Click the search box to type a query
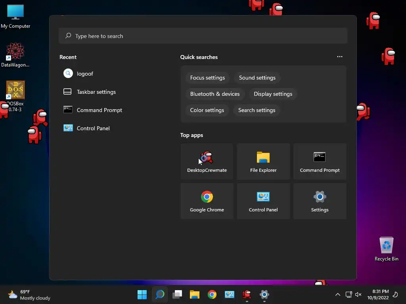Viewport: 406px width, 304px height. point(203,36)
